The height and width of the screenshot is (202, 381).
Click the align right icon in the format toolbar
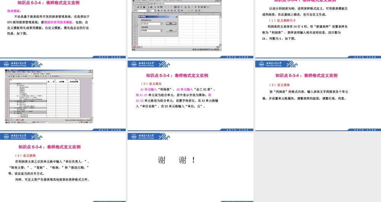(x=175, y=11)
